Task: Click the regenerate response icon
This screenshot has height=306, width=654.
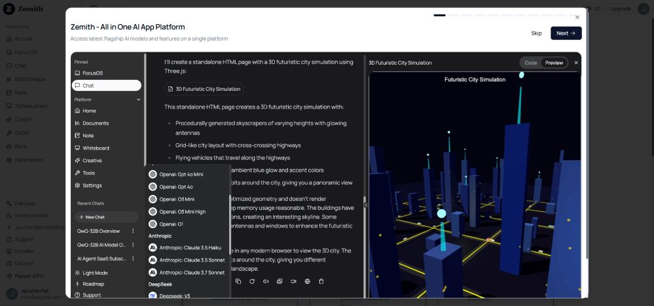Action: coord(252,281)
